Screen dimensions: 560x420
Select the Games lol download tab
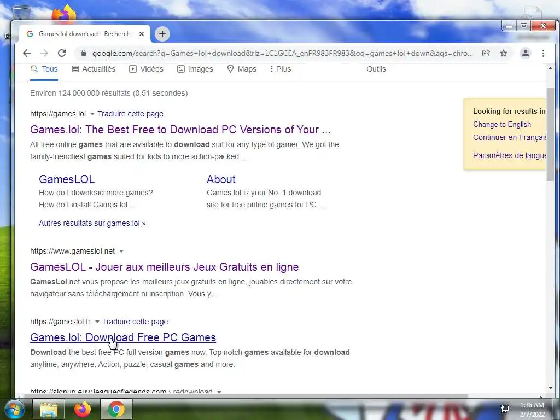[x=84, y=34]
